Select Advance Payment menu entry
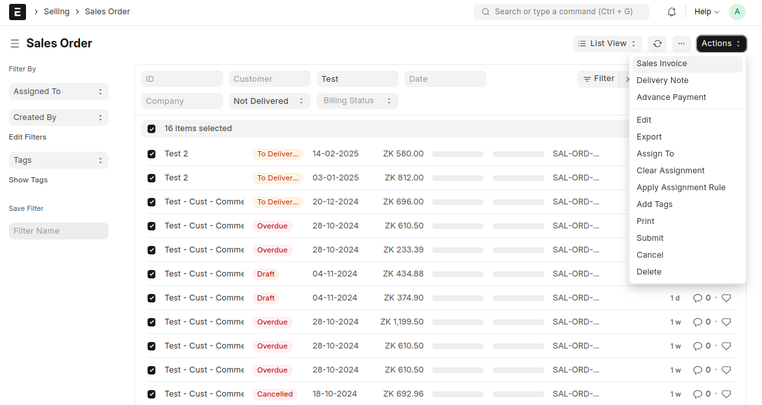762x405 pixels. (687, 97)
